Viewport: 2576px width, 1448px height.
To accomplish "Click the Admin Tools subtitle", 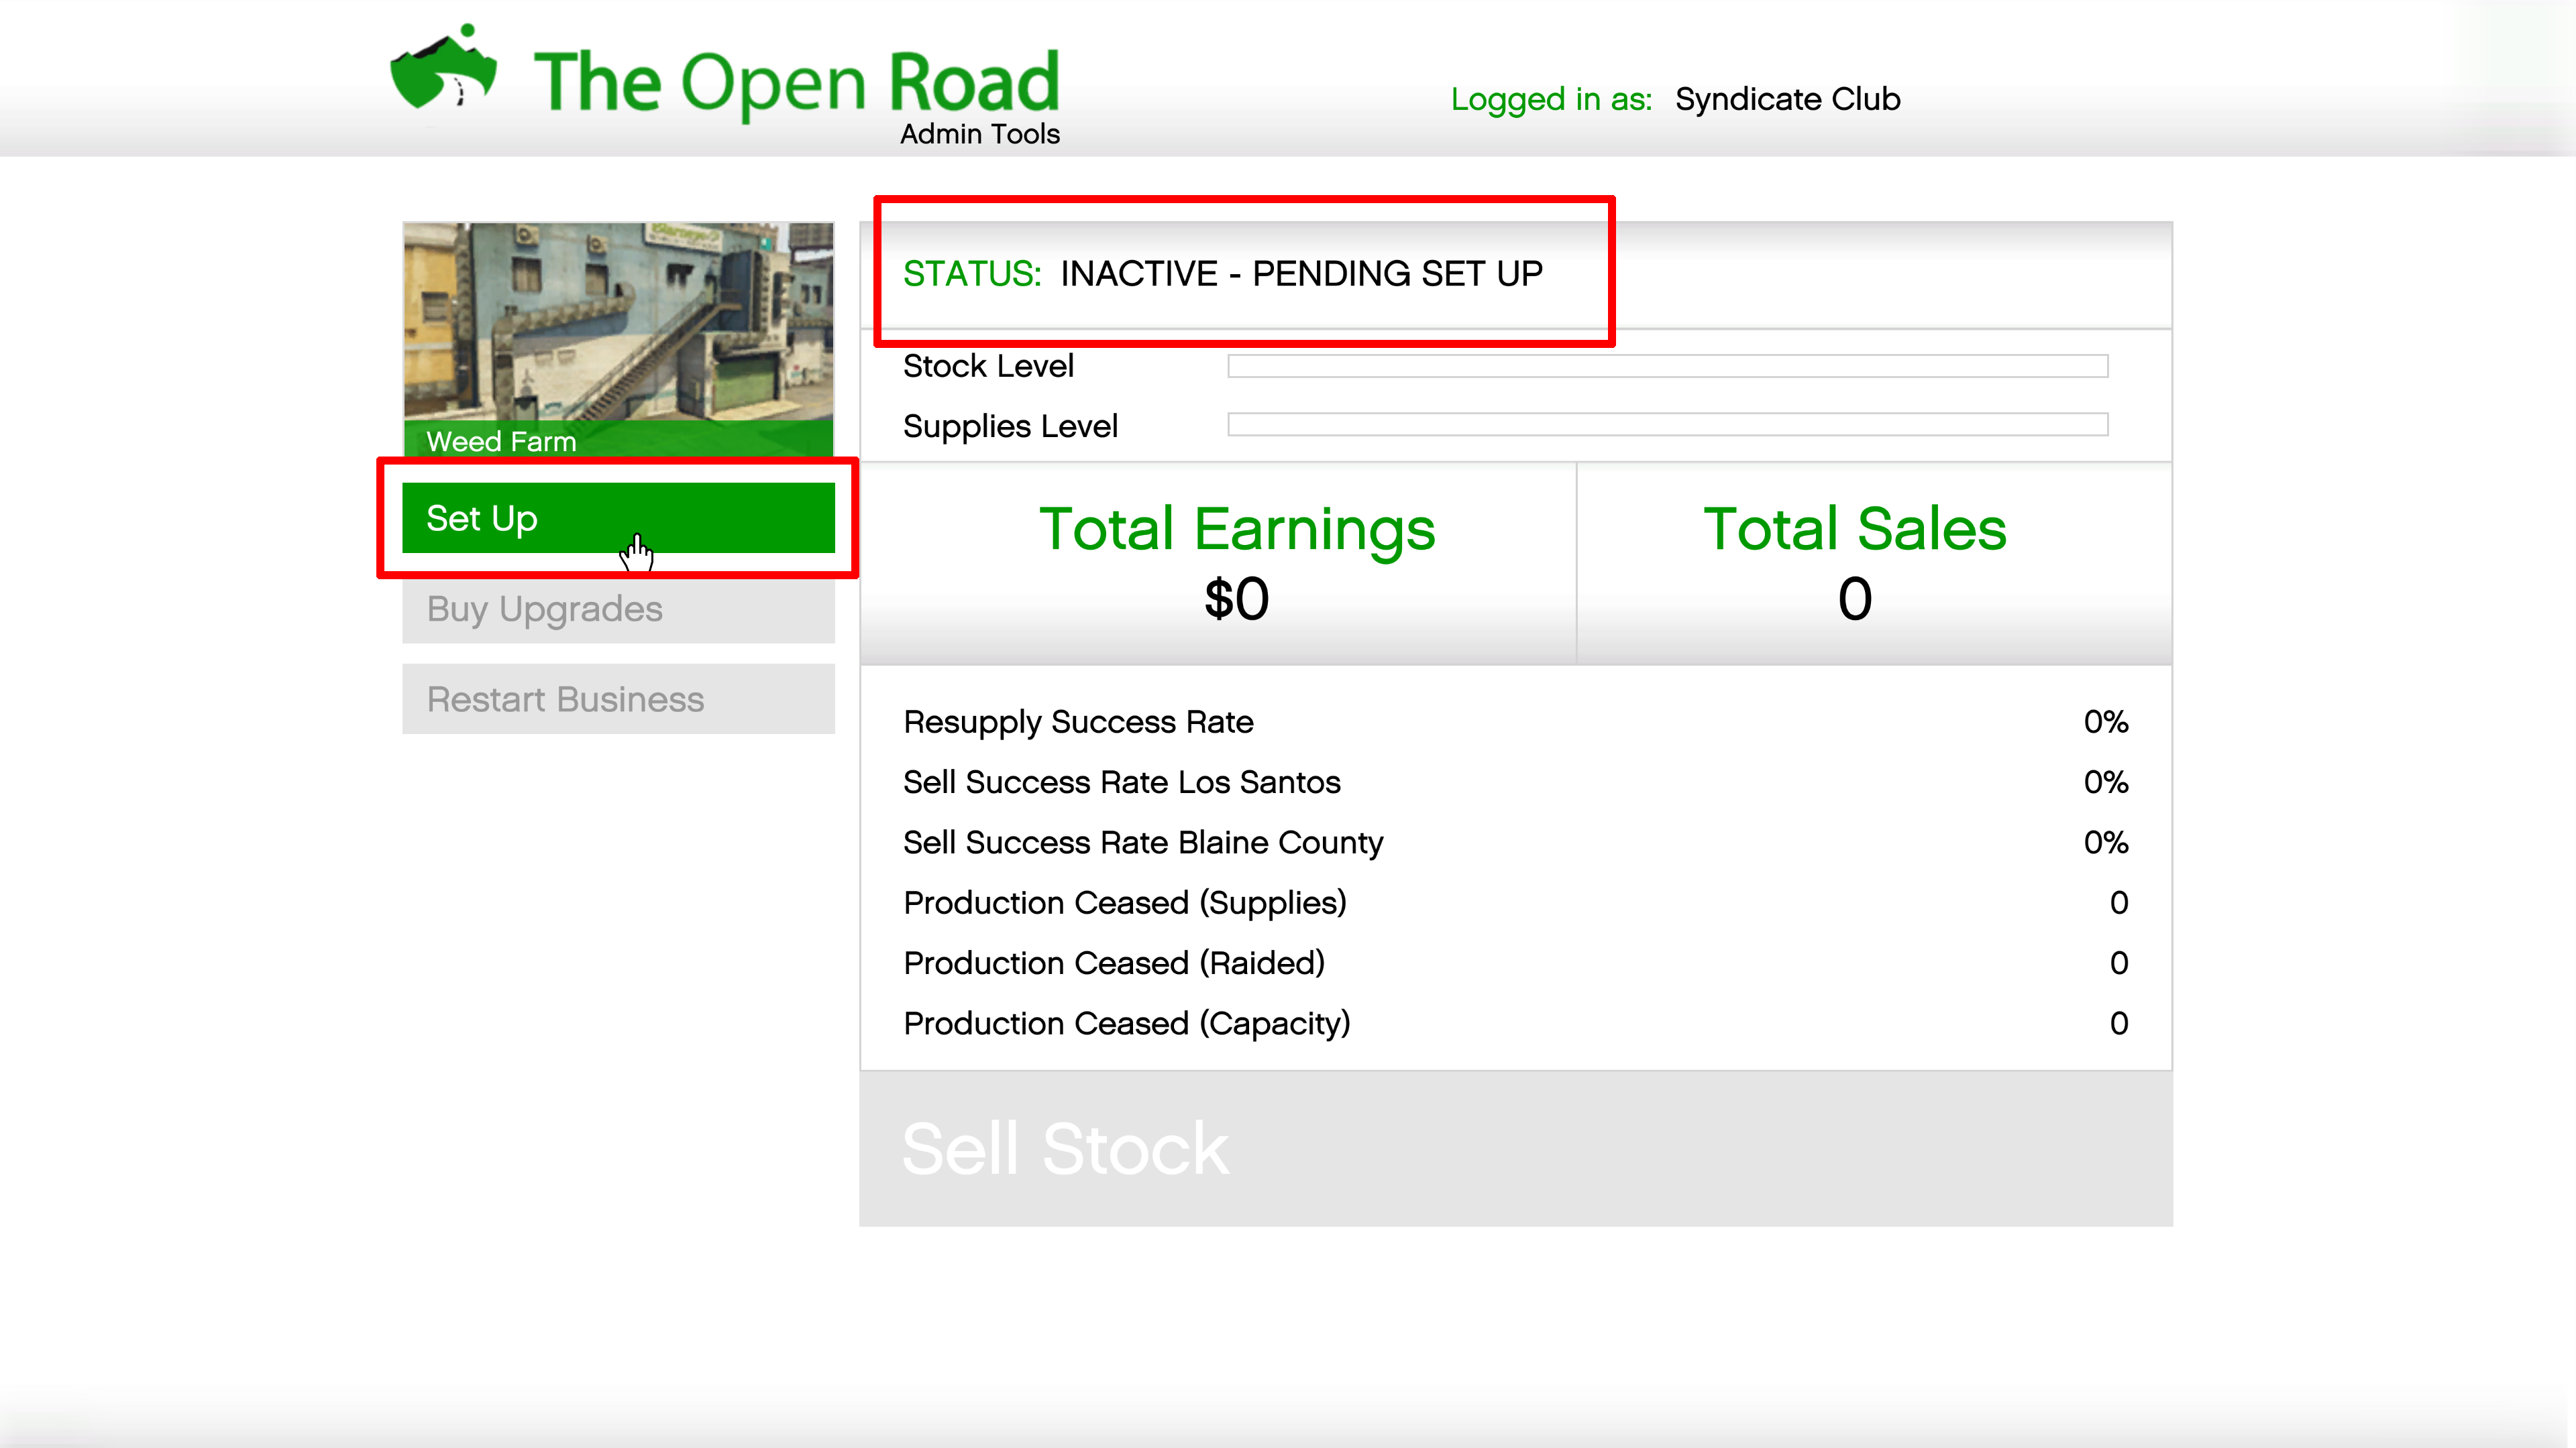I will 979,134.
